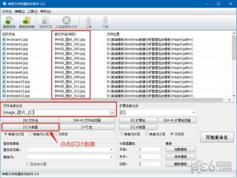Click the 保存模板 button

(181, 157)
